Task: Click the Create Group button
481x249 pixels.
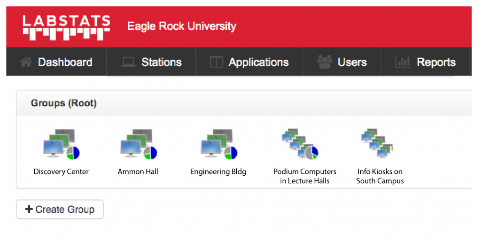Action: [60, 210]
